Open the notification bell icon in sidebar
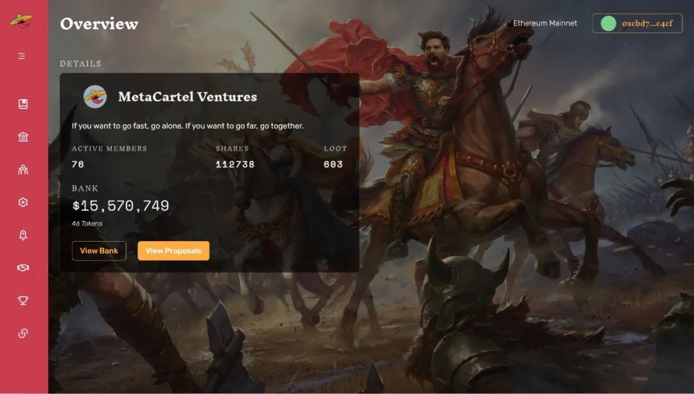Viewport: 694px width, 394px height. pos(23,235)
